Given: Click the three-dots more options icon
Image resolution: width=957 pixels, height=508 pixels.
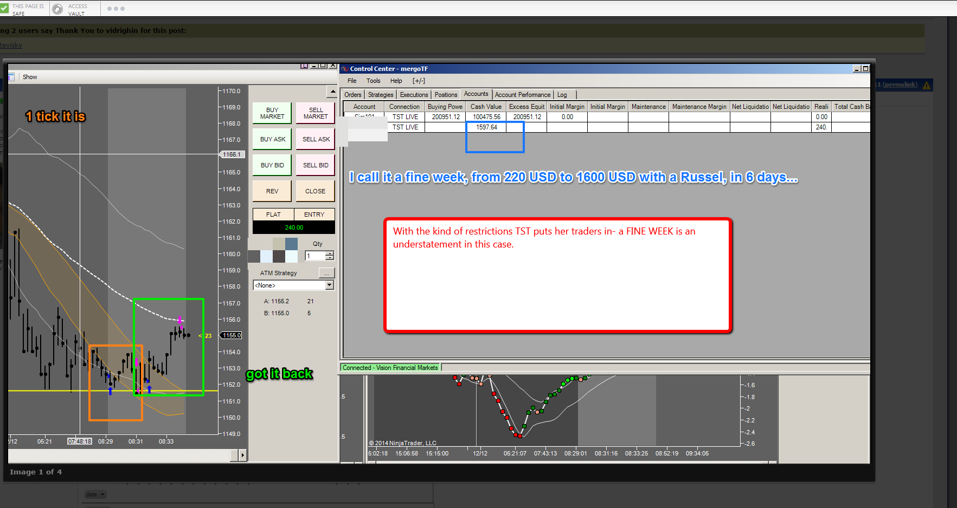Looking at the screenshot, I should pos(116,9).
